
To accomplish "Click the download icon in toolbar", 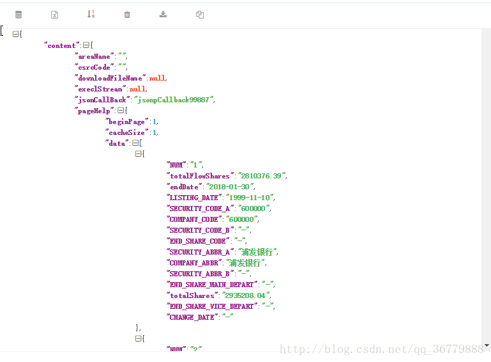I will 163,14.
